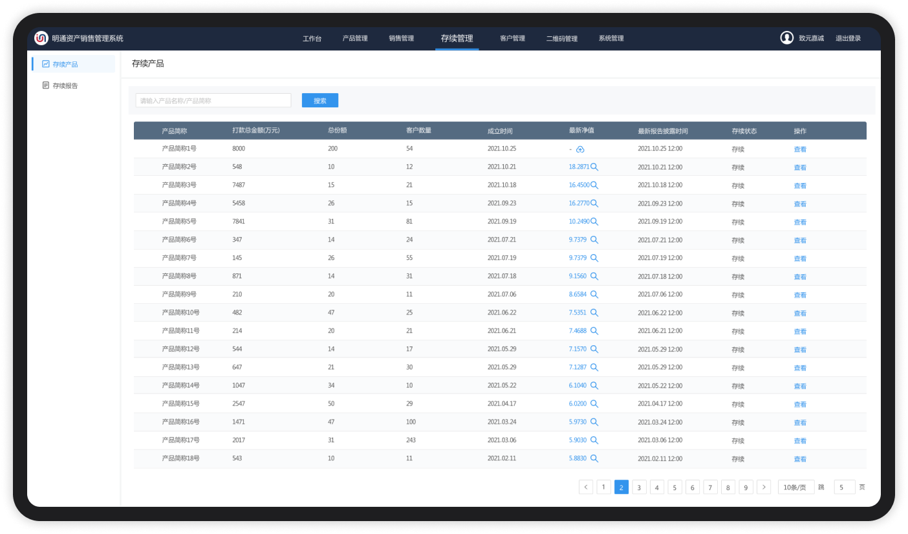The image size is (908, 534).
Task: Click 查看 link for 产品简称3号
Action: point(800,186)
